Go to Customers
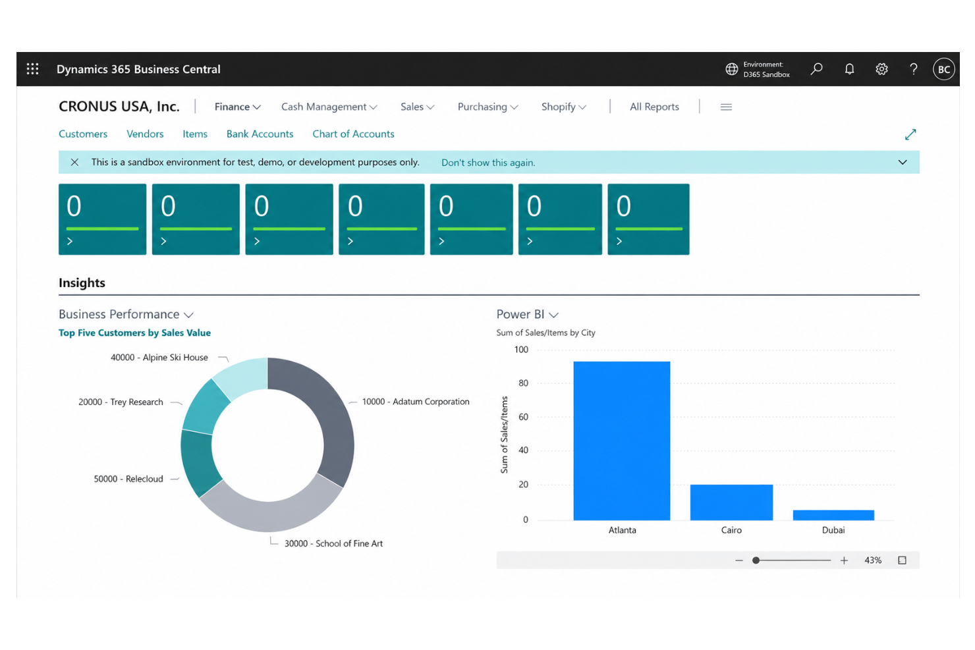The height and width of the screenshot is (650, 975). pos(83,134)
